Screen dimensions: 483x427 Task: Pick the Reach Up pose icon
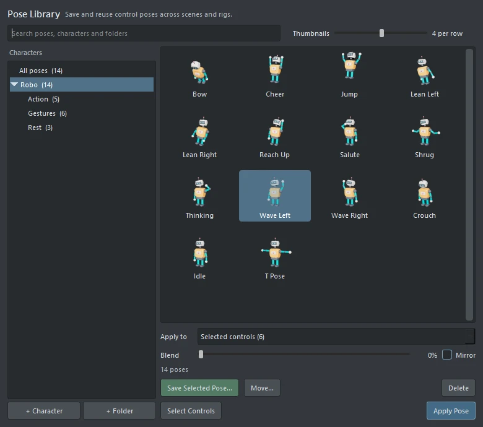point(276,131)
